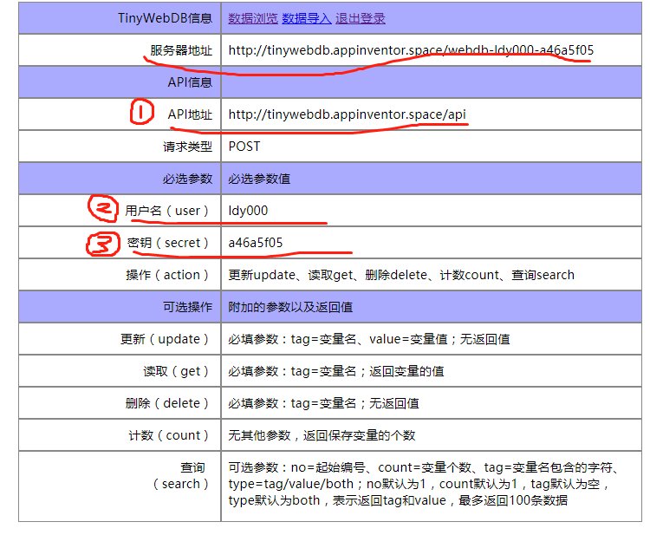Screen dimensions: 650x535
Task: Select the count description 返回保存变量的个数
Action: click(x=322, y=435)
